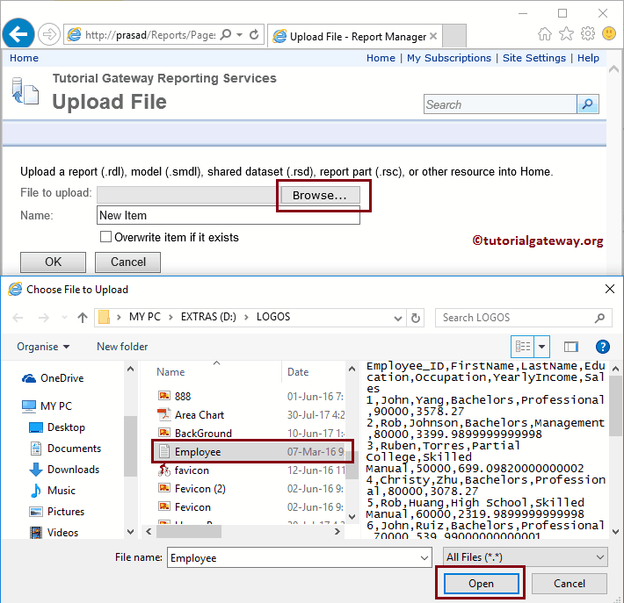
Task: Switch to Upload File - Report Manager tab
Action: [x=355, y=36]
